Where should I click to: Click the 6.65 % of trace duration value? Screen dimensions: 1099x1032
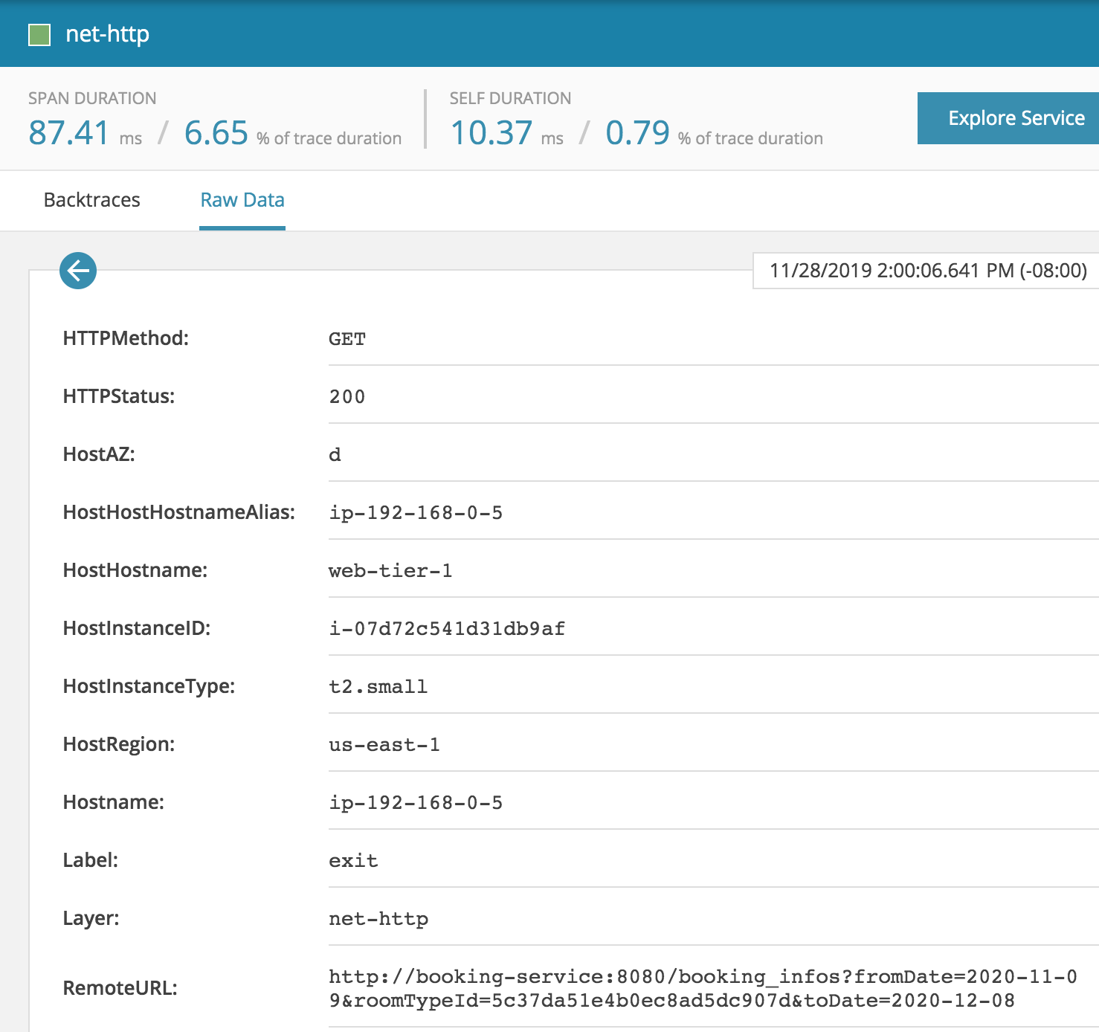point(216,134)
